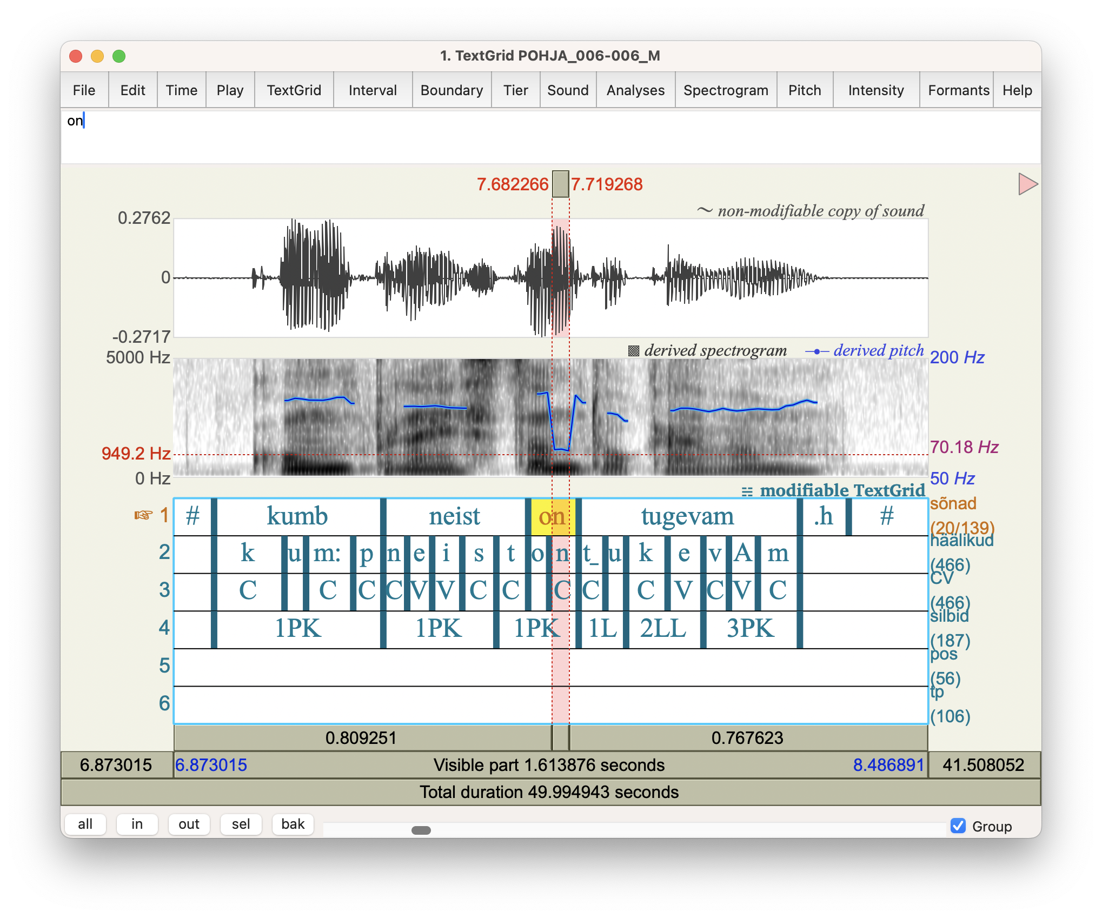Click the 'sõnad' tier name label
1102x918 pixels.
tap(953, 503)
